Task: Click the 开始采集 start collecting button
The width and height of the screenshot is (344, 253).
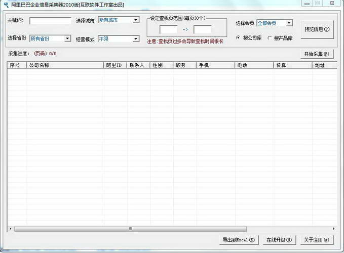Action: (x=317, y=54)
